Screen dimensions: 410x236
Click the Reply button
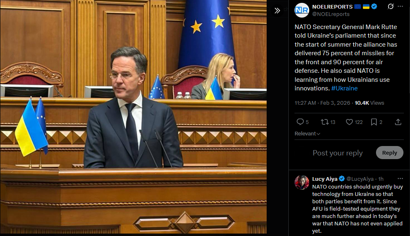tap(390, 153)
